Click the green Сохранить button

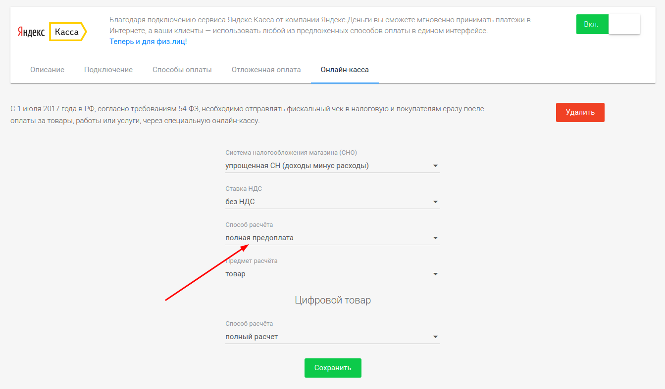[333, 368]
